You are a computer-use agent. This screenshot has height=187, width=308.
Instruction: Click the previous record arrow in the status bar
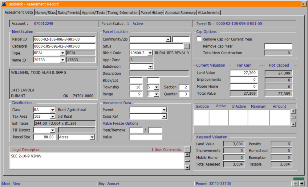click(x=296, y=183)
